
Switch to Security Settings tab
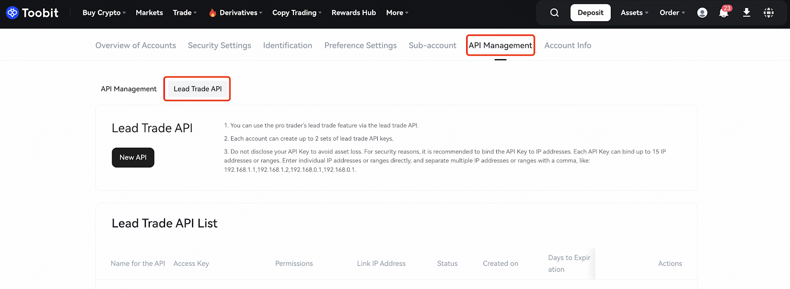click(x=219, y=45)
